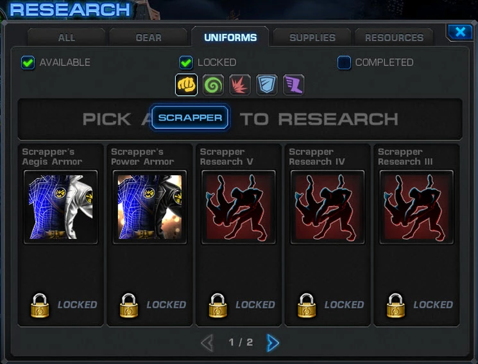Screen dimensions: 478x364
Task: Select the green swirl Infiltrator class icon
Action: click(213, 85)
